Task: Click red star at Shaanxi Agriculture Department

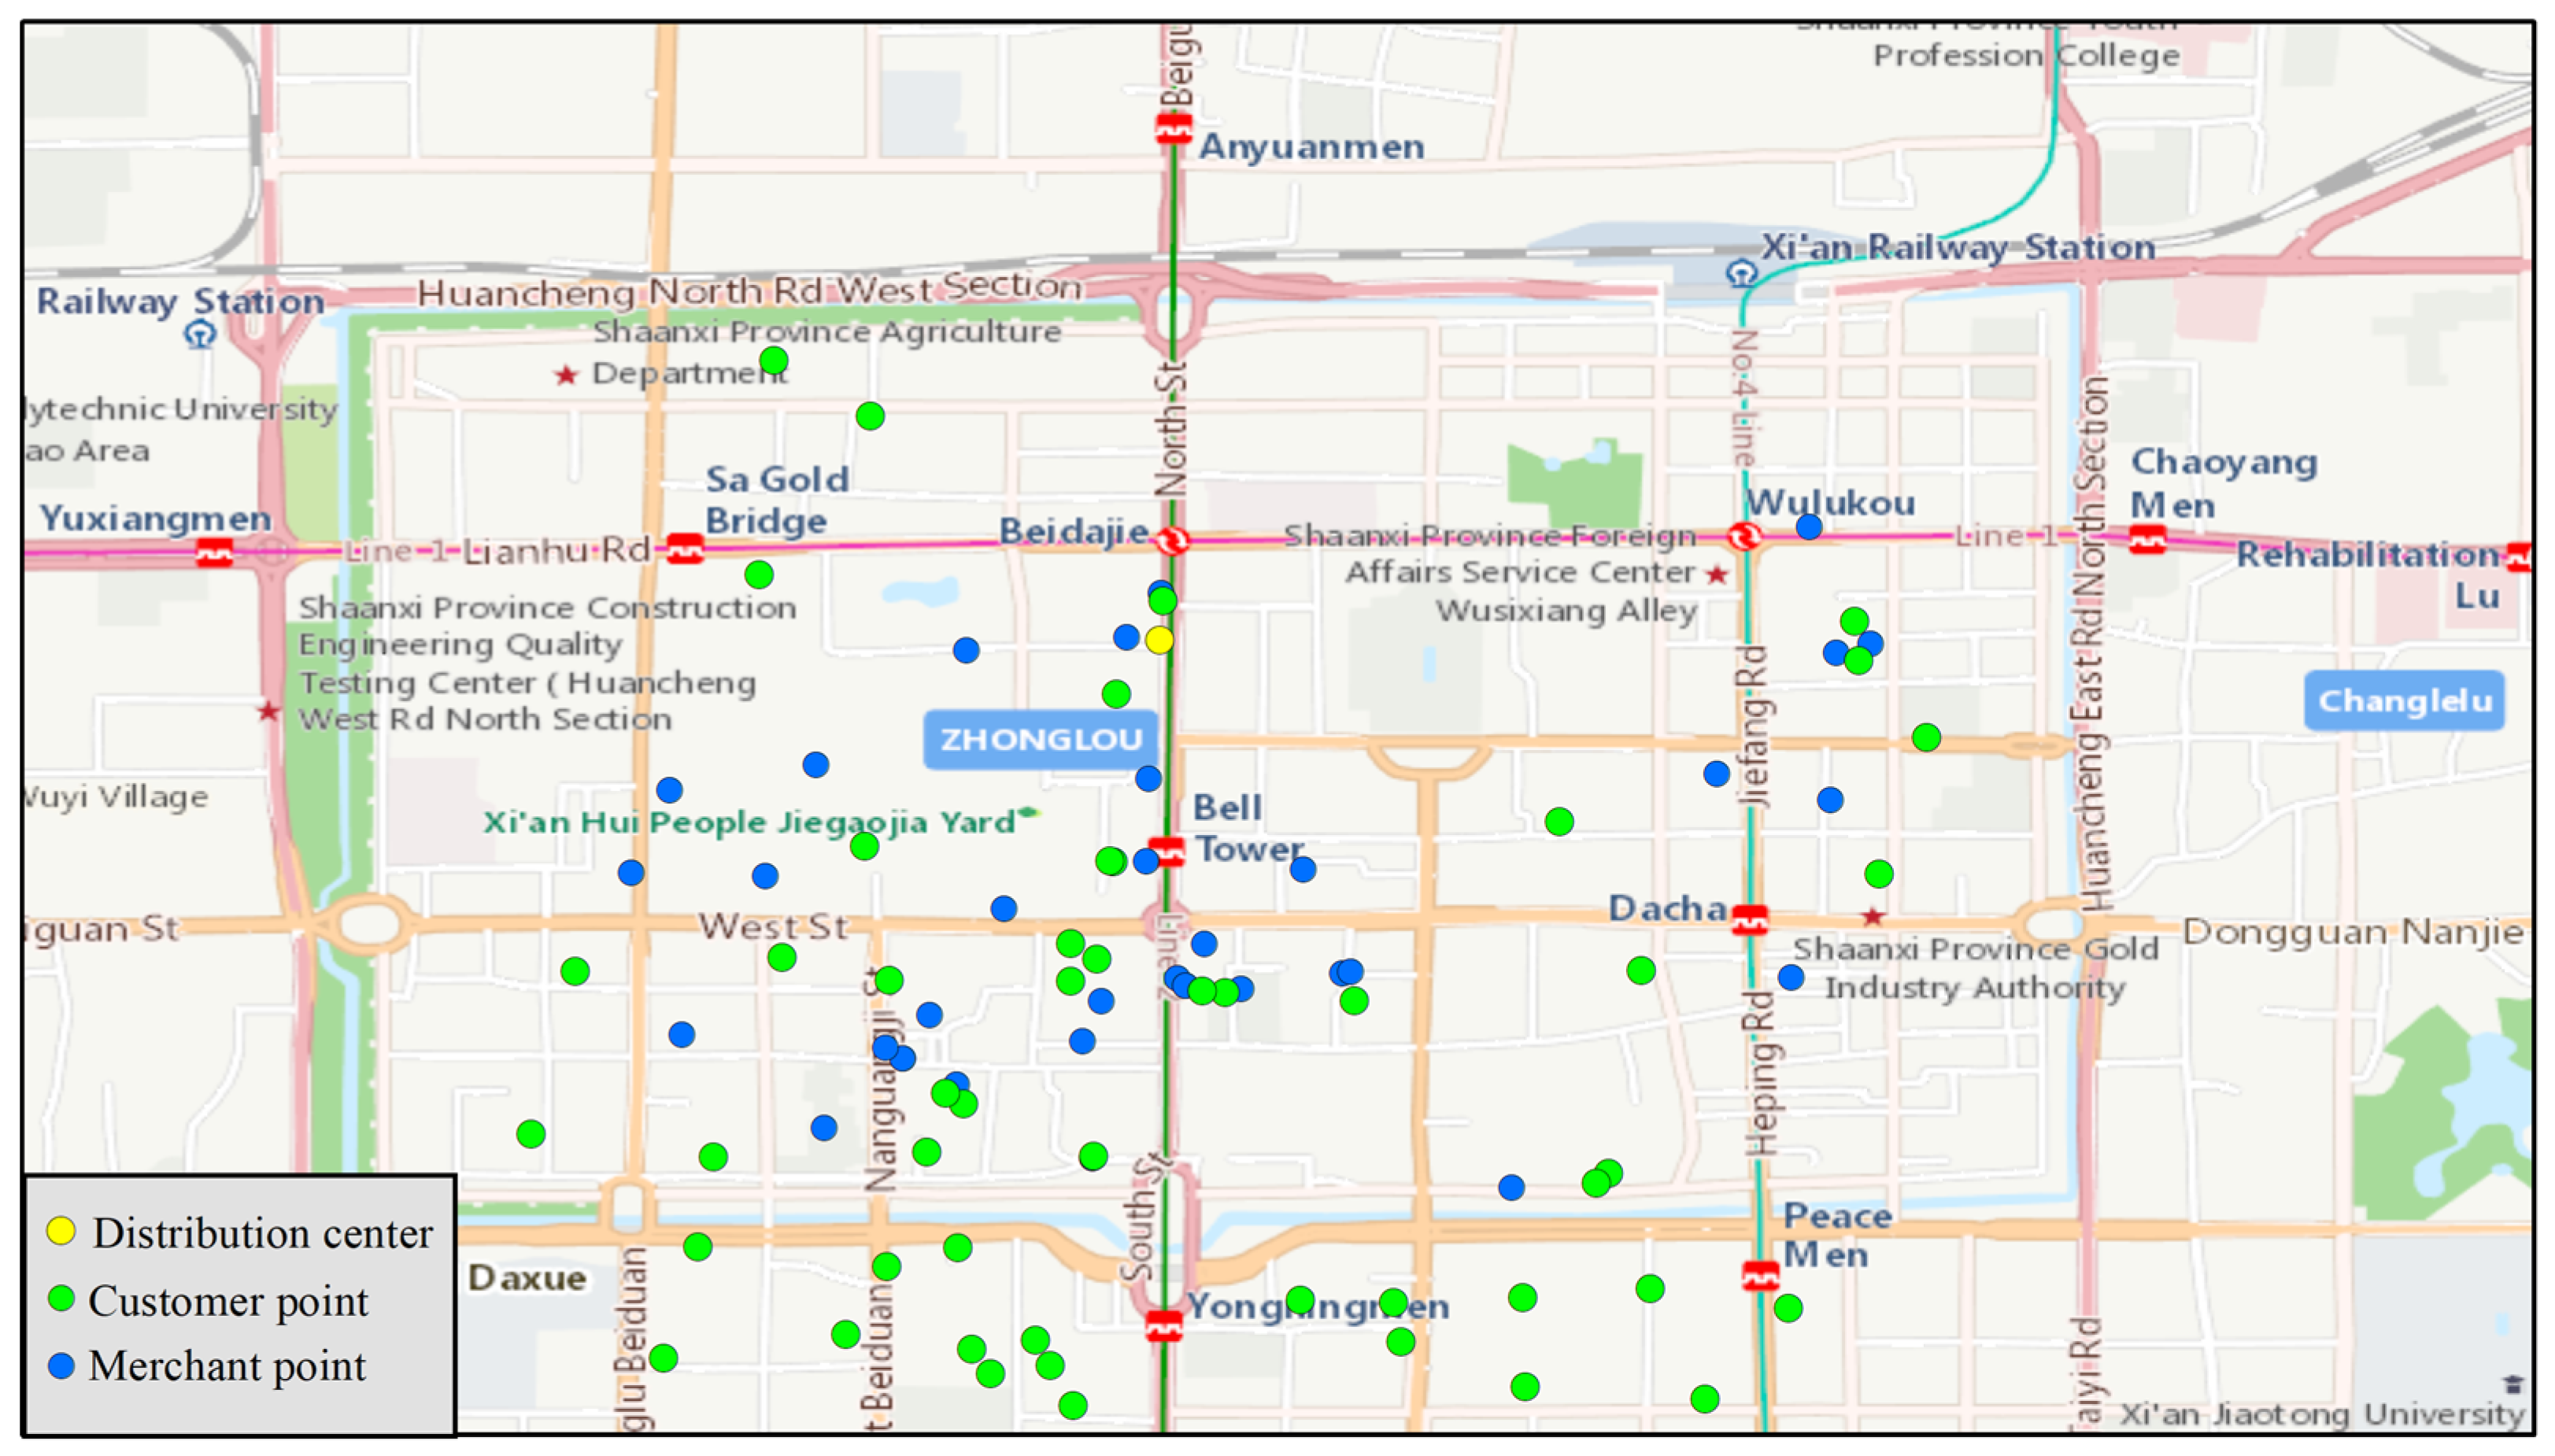Action: pyautogui.click(x=566, y=375)
